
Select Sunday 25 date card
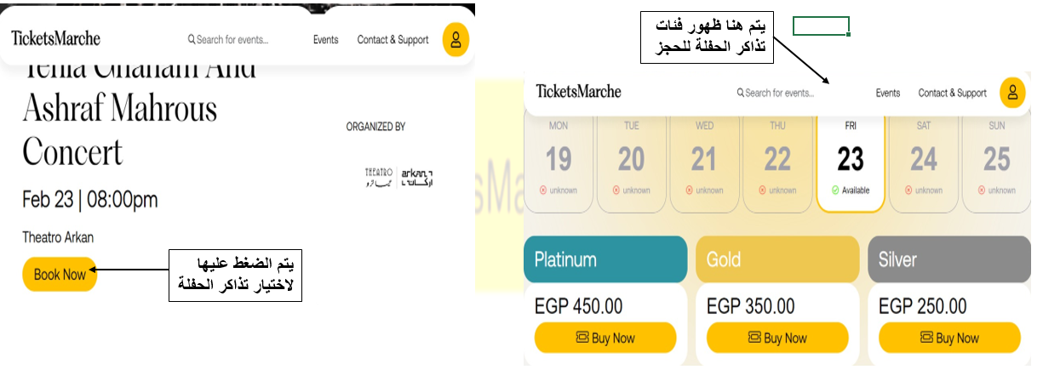point(996,161)
